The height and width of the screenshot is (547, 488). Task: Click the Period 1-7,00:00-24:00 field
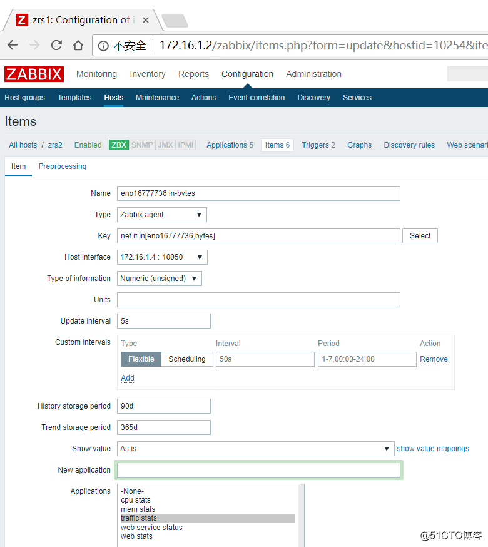[367, 359]
